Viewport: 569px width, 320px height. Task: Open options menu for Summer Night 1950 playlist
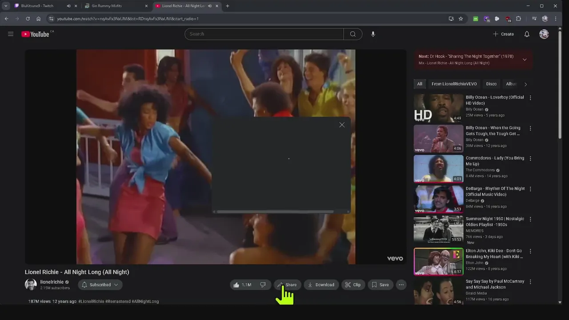(x=530, y=219)
